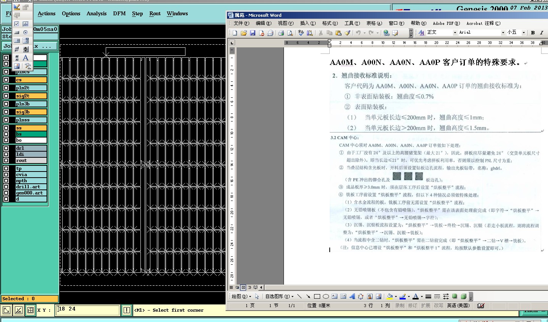Open Genesis Analysis menu

pos(97,13)
